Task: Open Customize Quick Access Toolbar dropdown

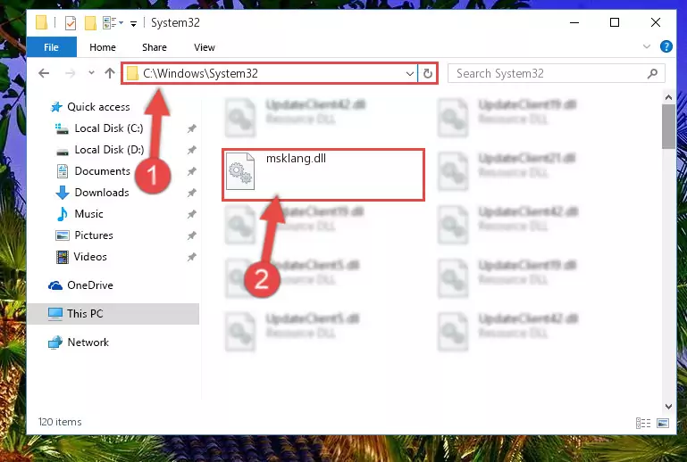Action: coord(133,23)
